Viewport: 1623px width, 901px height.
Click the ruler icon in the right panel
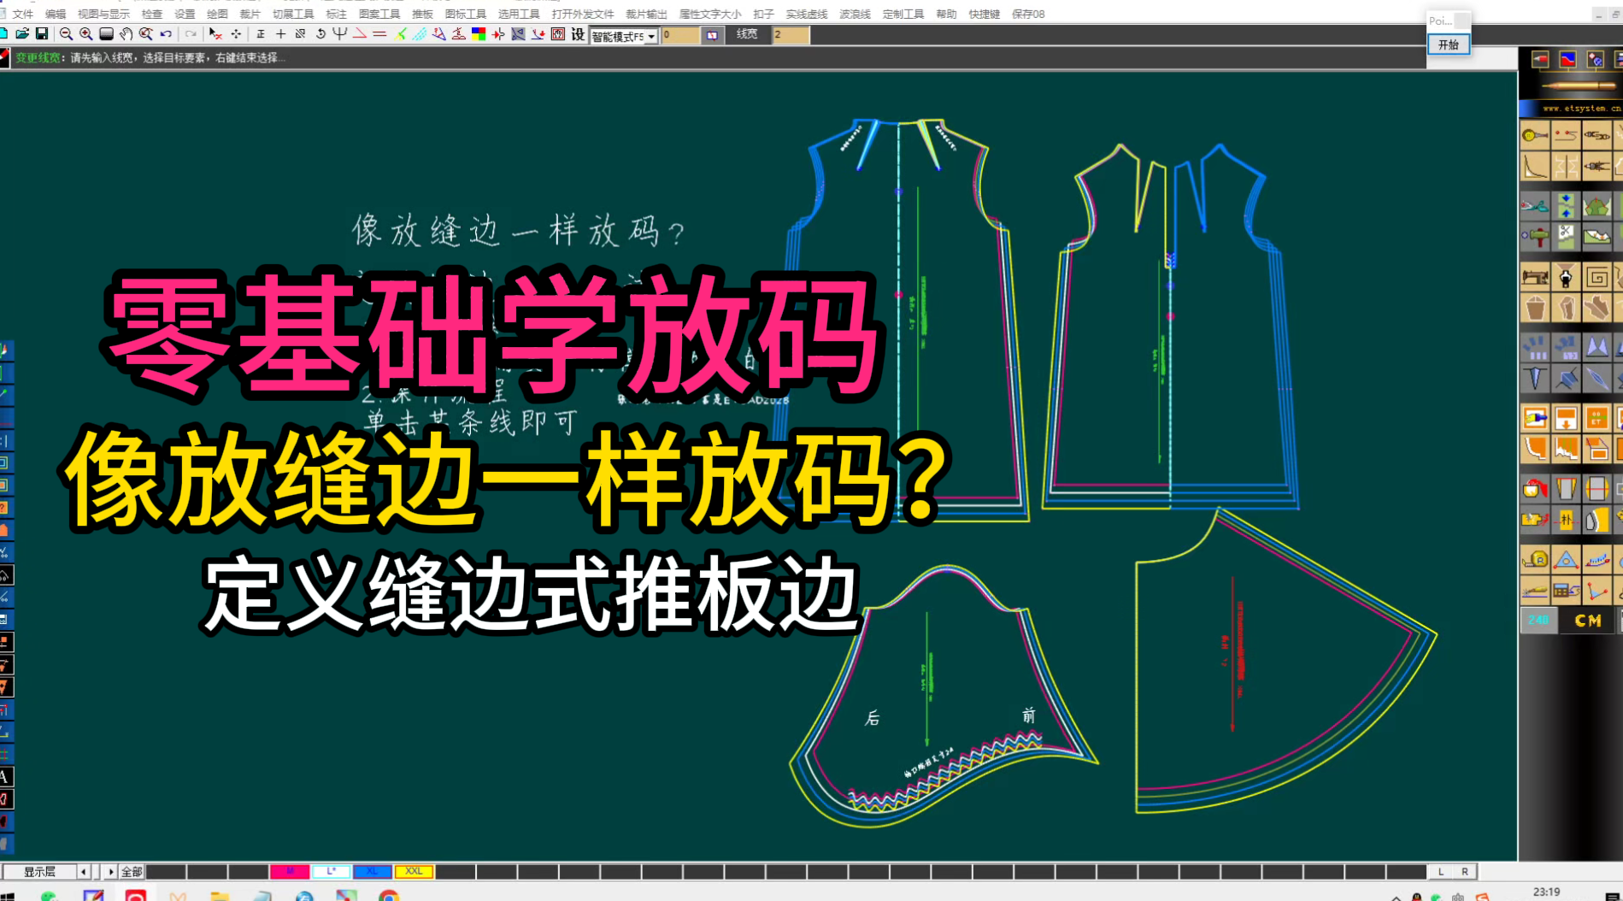click(1535, 560)
